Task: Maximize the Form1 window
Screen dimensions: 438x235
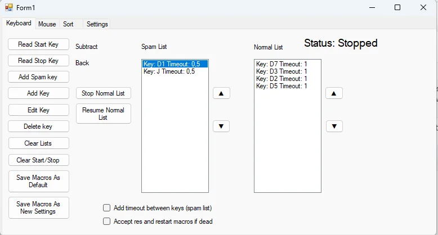Action: [x=397, y=7]
